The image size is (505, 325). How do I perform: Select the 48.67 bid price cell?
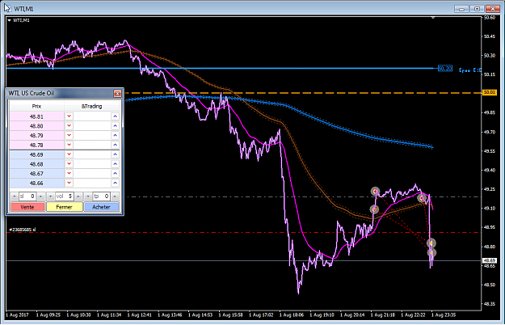click(36, 173)
